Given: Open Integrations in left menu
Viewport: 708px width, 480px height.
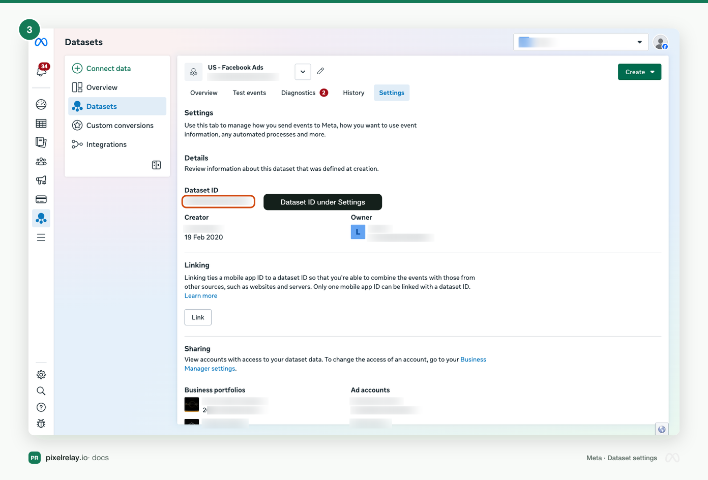Looking at the screenshot, I should [117, 144].
